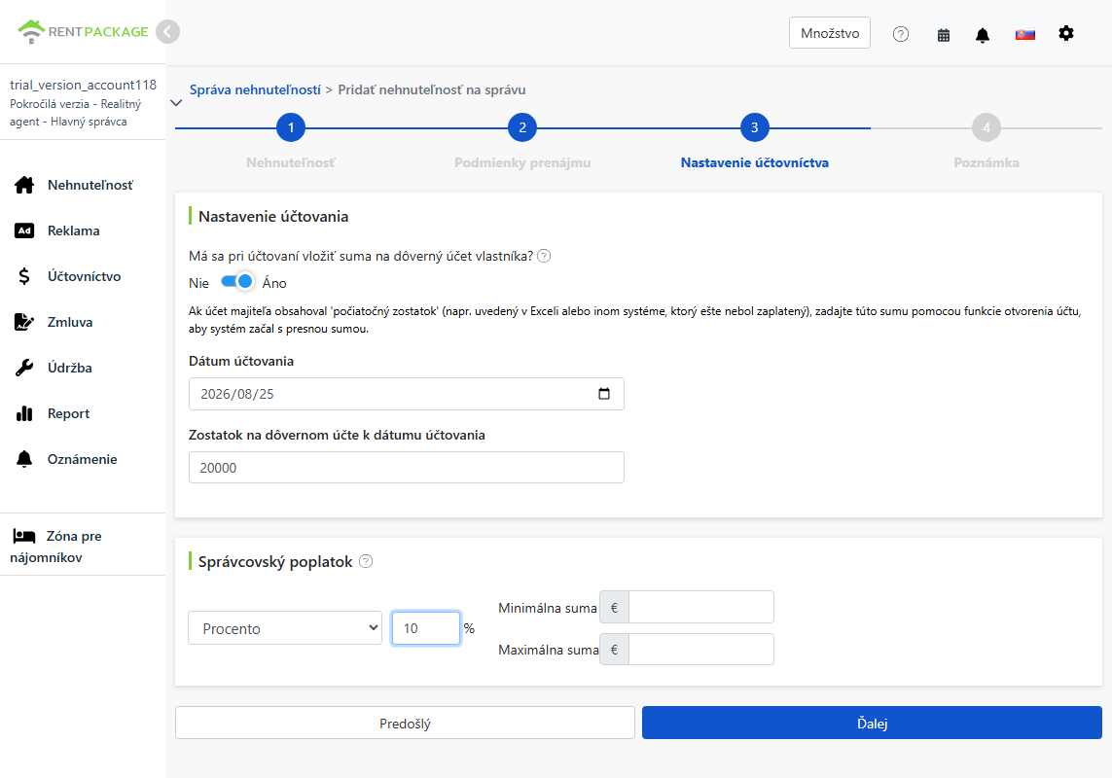This screenshot has width=1112, height=778.
Task: Click the house icon beside Nehnuteľnosť
Action: (24, 185)
